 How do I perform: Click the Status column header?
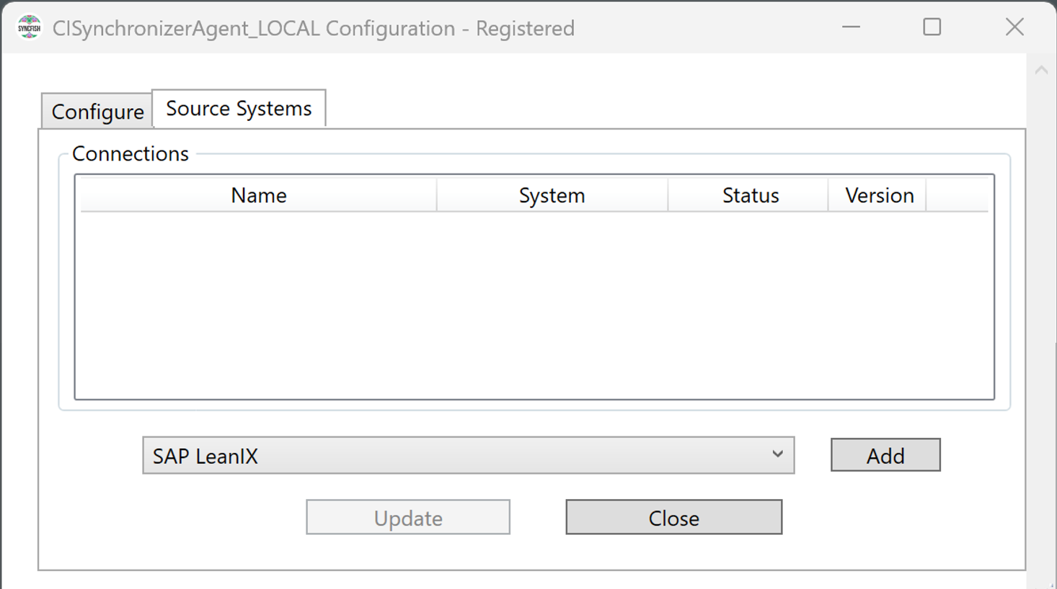coord(750,195)
